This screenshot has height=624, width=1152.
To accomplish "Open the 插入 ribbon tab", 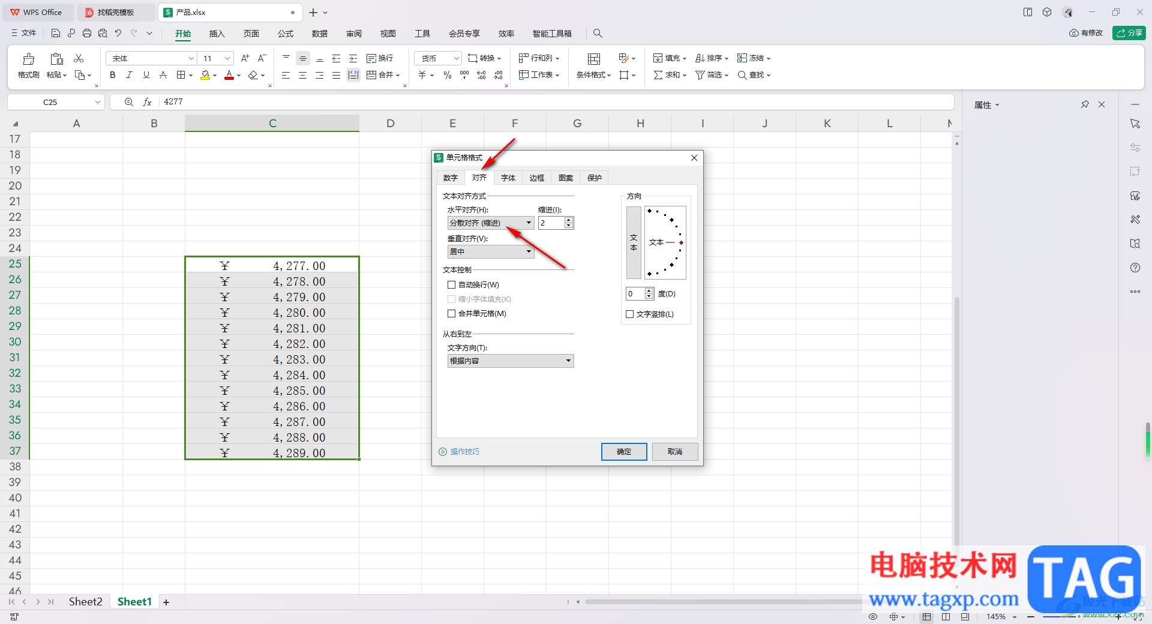I will pyautogui.click(x=217, y=34).
